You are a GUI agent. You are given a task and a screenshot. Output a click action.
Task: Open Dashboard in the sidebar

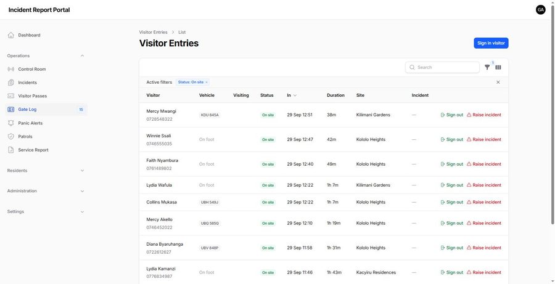click(x=46, y=35)
